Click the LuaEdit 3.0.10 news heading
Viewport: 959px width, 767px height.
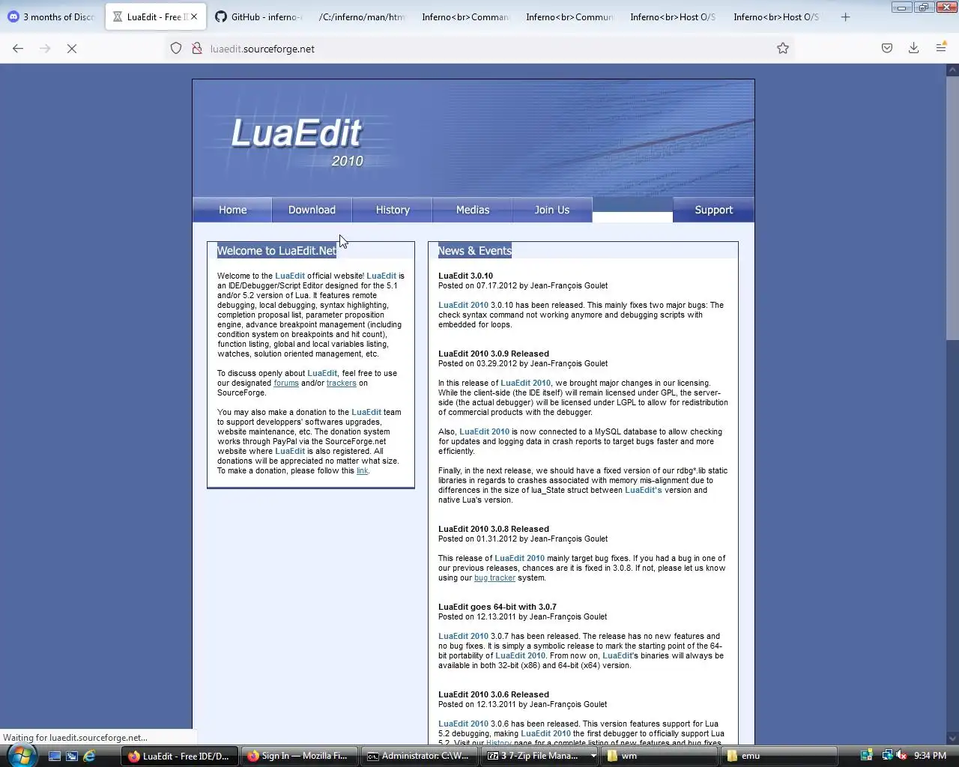(x=465, y=276)
